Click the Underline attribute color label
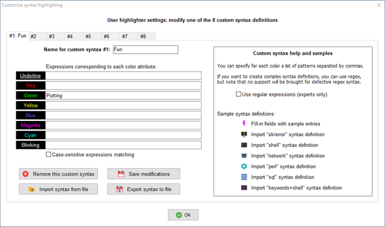The width and height of the screenshot is (385, 227). (31, 76)
